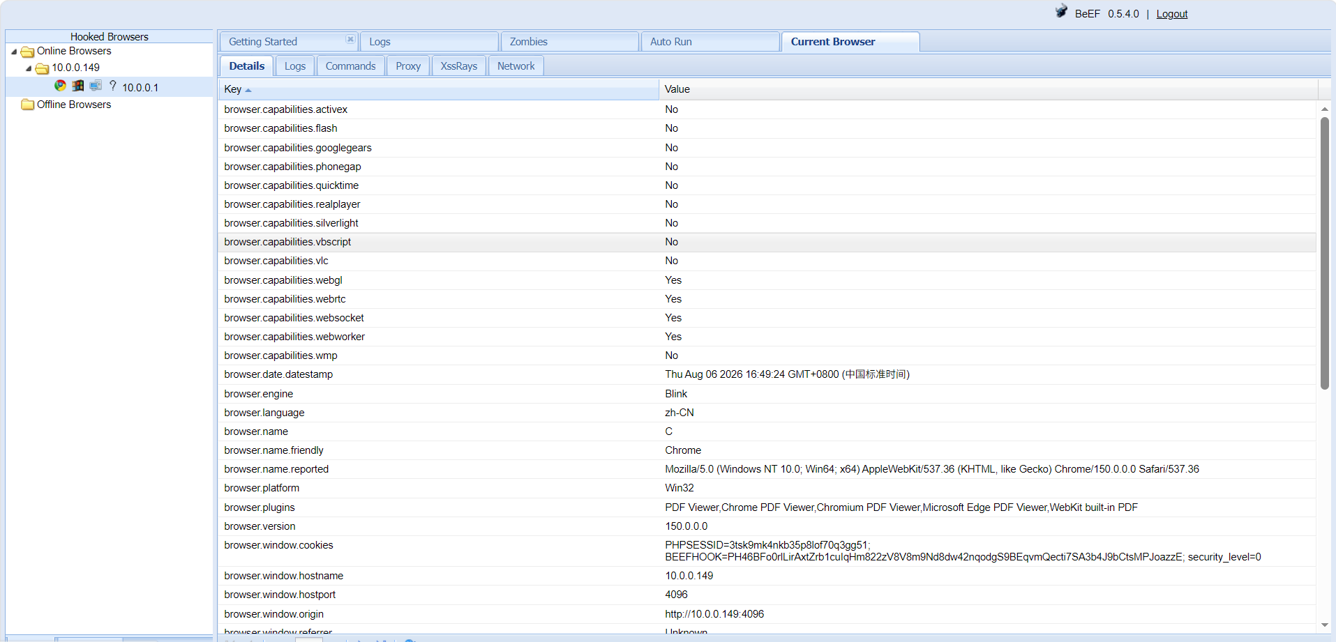The width and height of the screenshot is (1336, 642).
Task: Collapse the Online Browsers tree node
Action: (x=14, y=52)
